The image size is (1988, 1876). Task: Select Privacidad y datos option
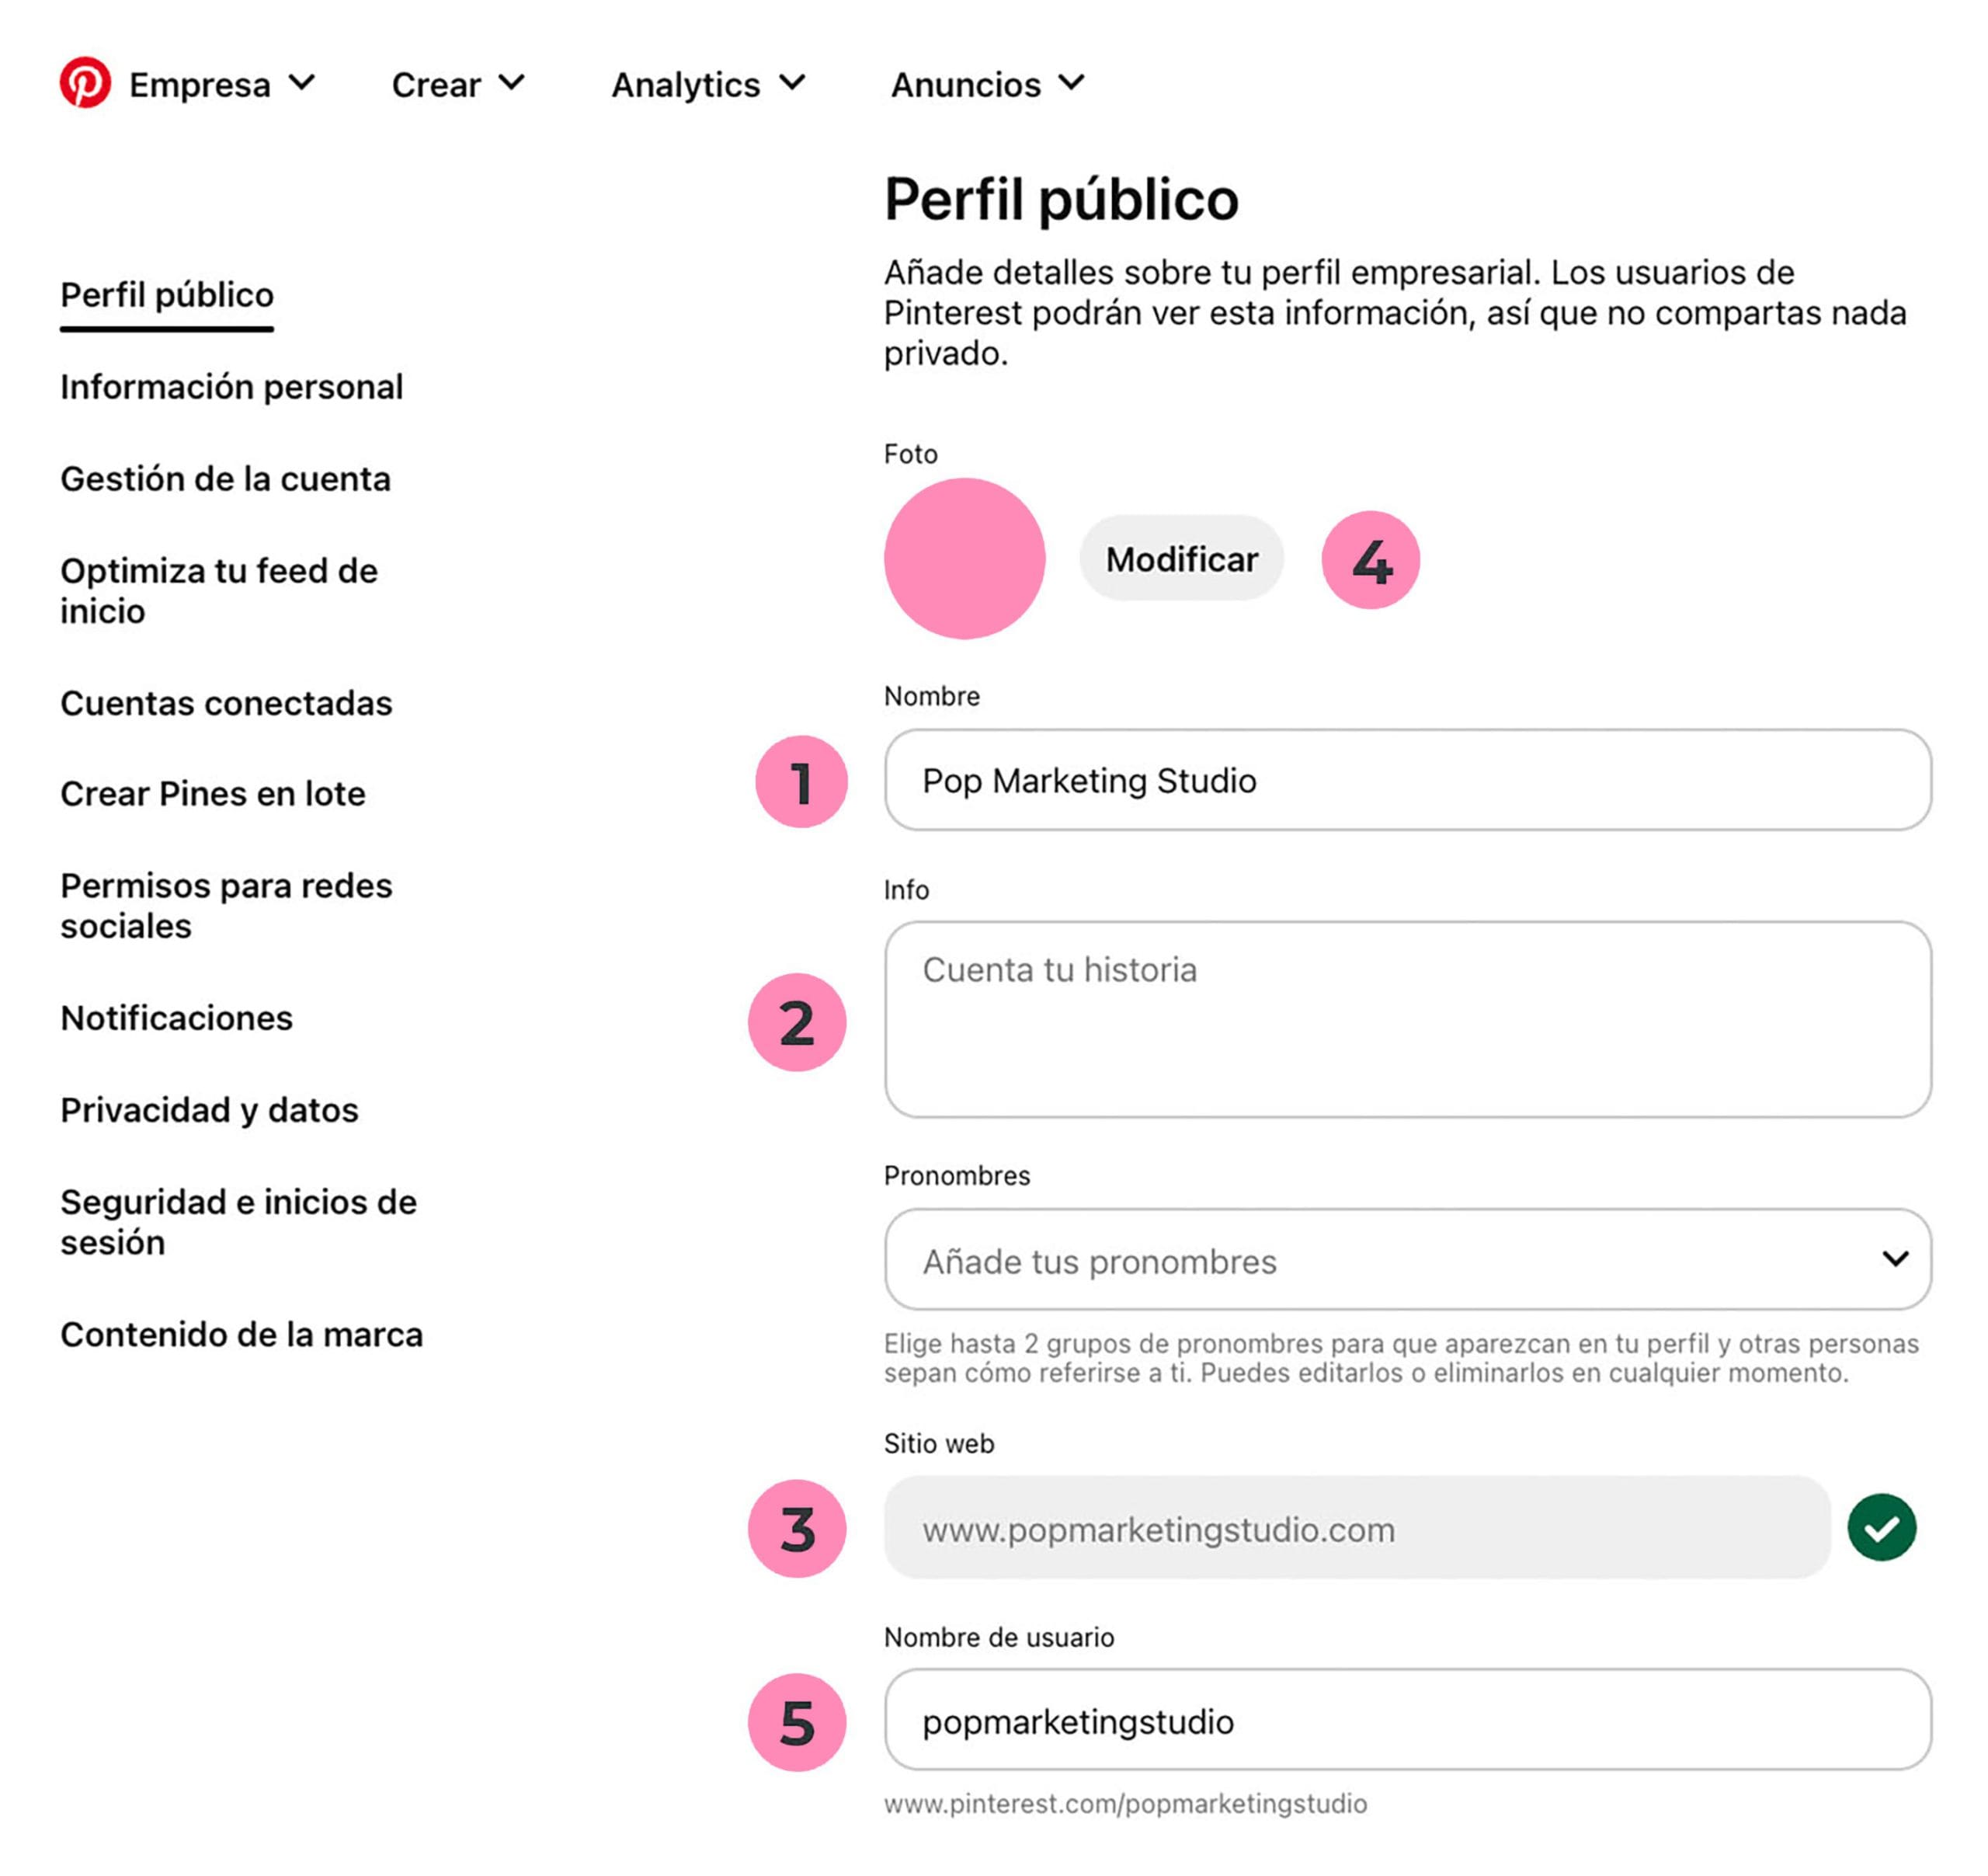pyautogui.click(x=209, y=1109)
